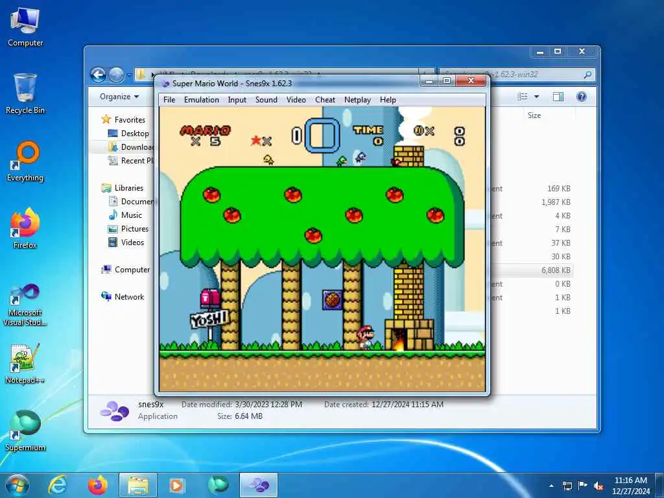
Task: Show hidden system tray icons
Action: [x=551, y=486]
